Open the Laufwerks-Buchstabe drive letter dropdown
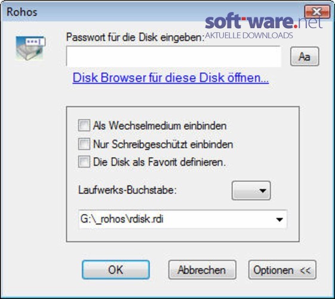Screen dimensions: 335x299 click(x=251, y=190)
